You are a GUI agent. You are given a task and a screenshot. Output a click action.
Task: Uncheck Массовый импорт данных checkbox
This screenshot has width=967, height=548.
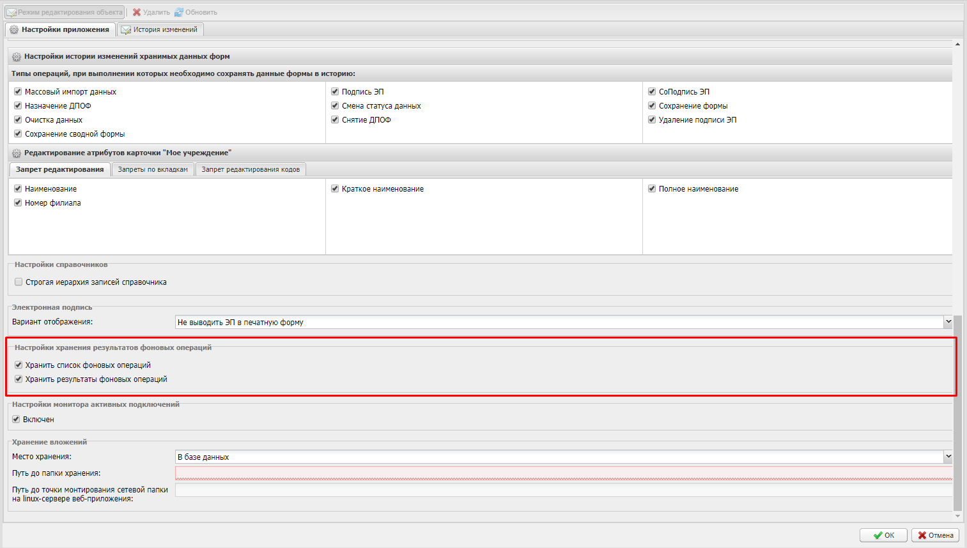click(18, 92)
